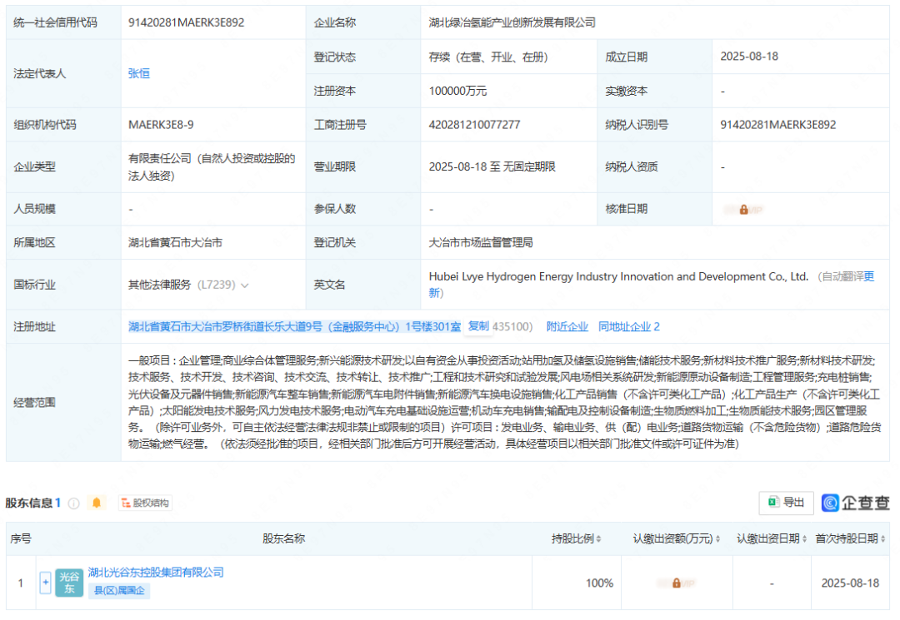
Task: Click the bell alert icon beside 股东信息
Action: pyautogui.click(x=97, y=503)
